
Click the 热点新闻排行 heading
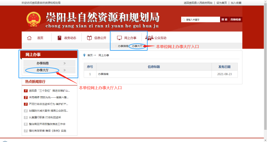click(35, 82)
